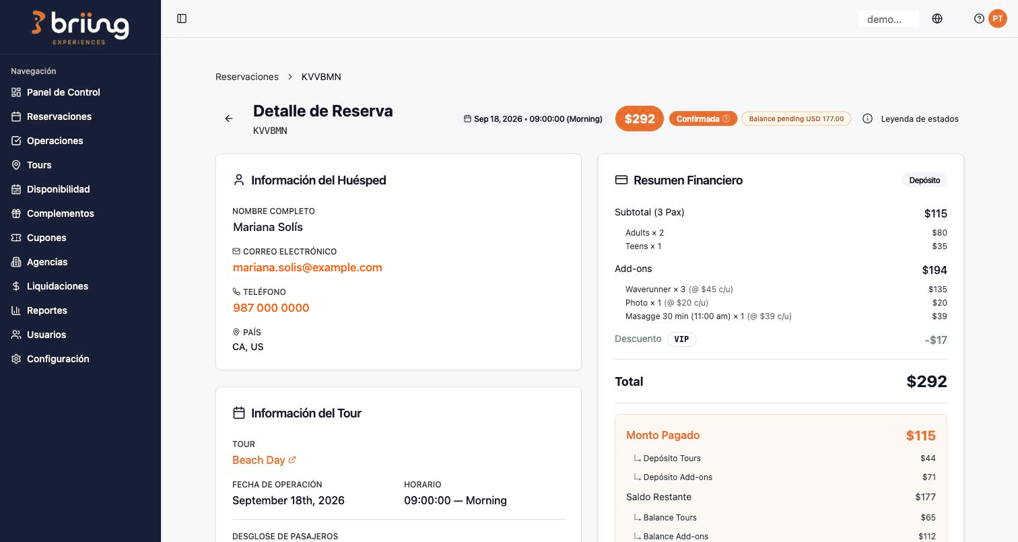This screenshot has width=1018, height=542.
Task: Click the calendar icon beside Información del Tour
Action: pos(238,413)
